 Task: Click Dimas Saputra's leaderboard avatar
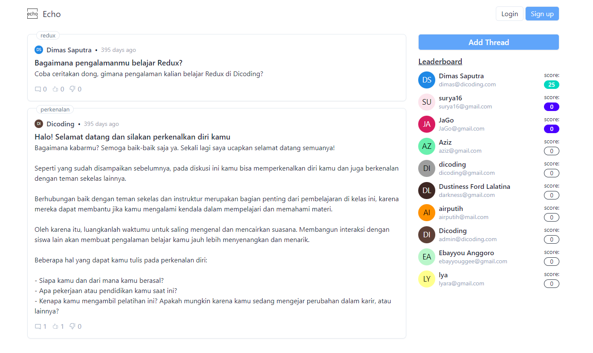tap(427, 80)
